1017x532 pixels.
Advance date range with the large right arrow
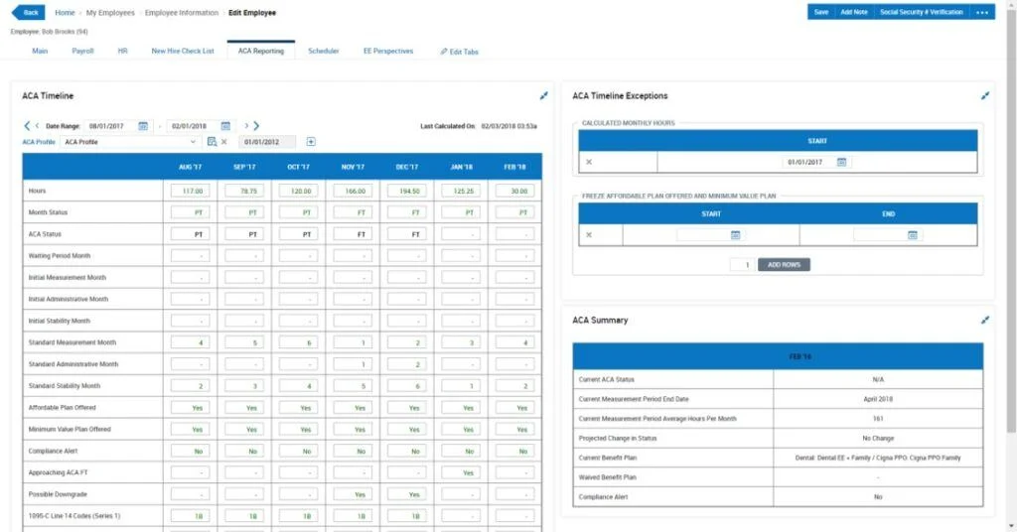256,126
